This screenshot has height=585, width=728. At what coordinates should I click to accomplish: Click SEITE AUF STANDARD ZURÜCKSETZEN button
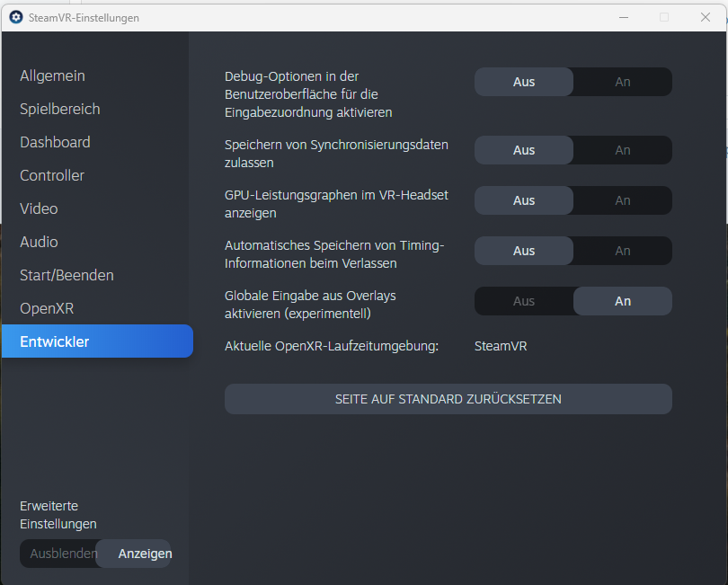pos(448,399)
